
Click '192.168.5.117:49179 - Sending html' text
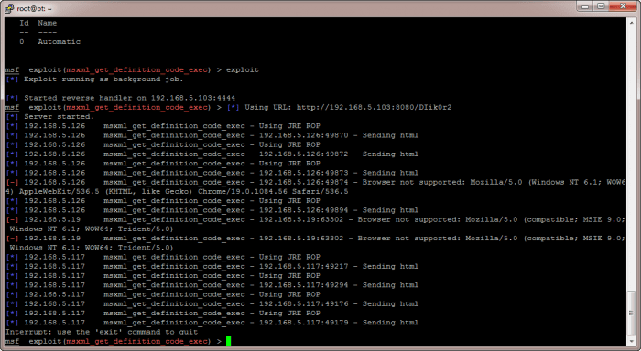tap(339, 323)
